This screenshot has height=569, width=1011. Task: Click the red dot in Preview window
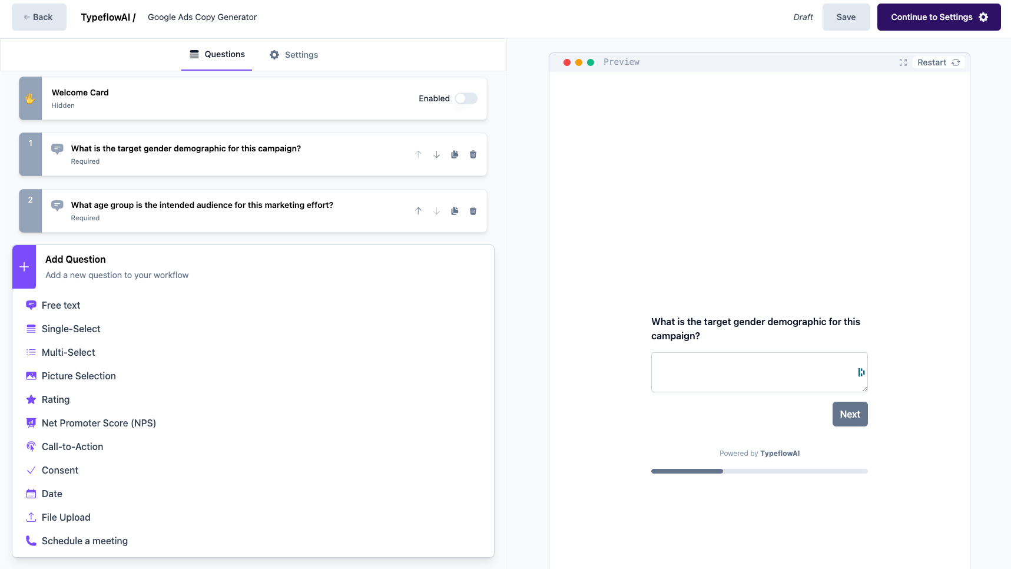pyautogui.click(x=567, y=62)
